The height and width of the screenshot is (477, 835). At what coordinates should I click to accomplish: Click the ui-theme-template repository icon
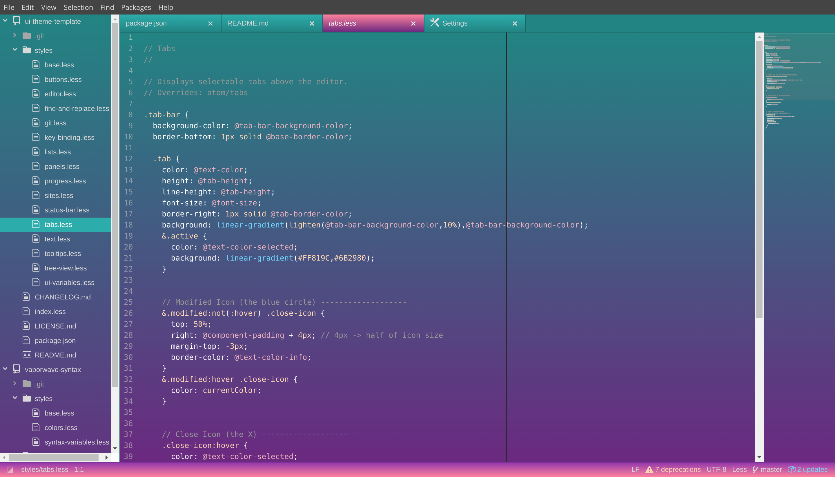click(x=16, y=21)
